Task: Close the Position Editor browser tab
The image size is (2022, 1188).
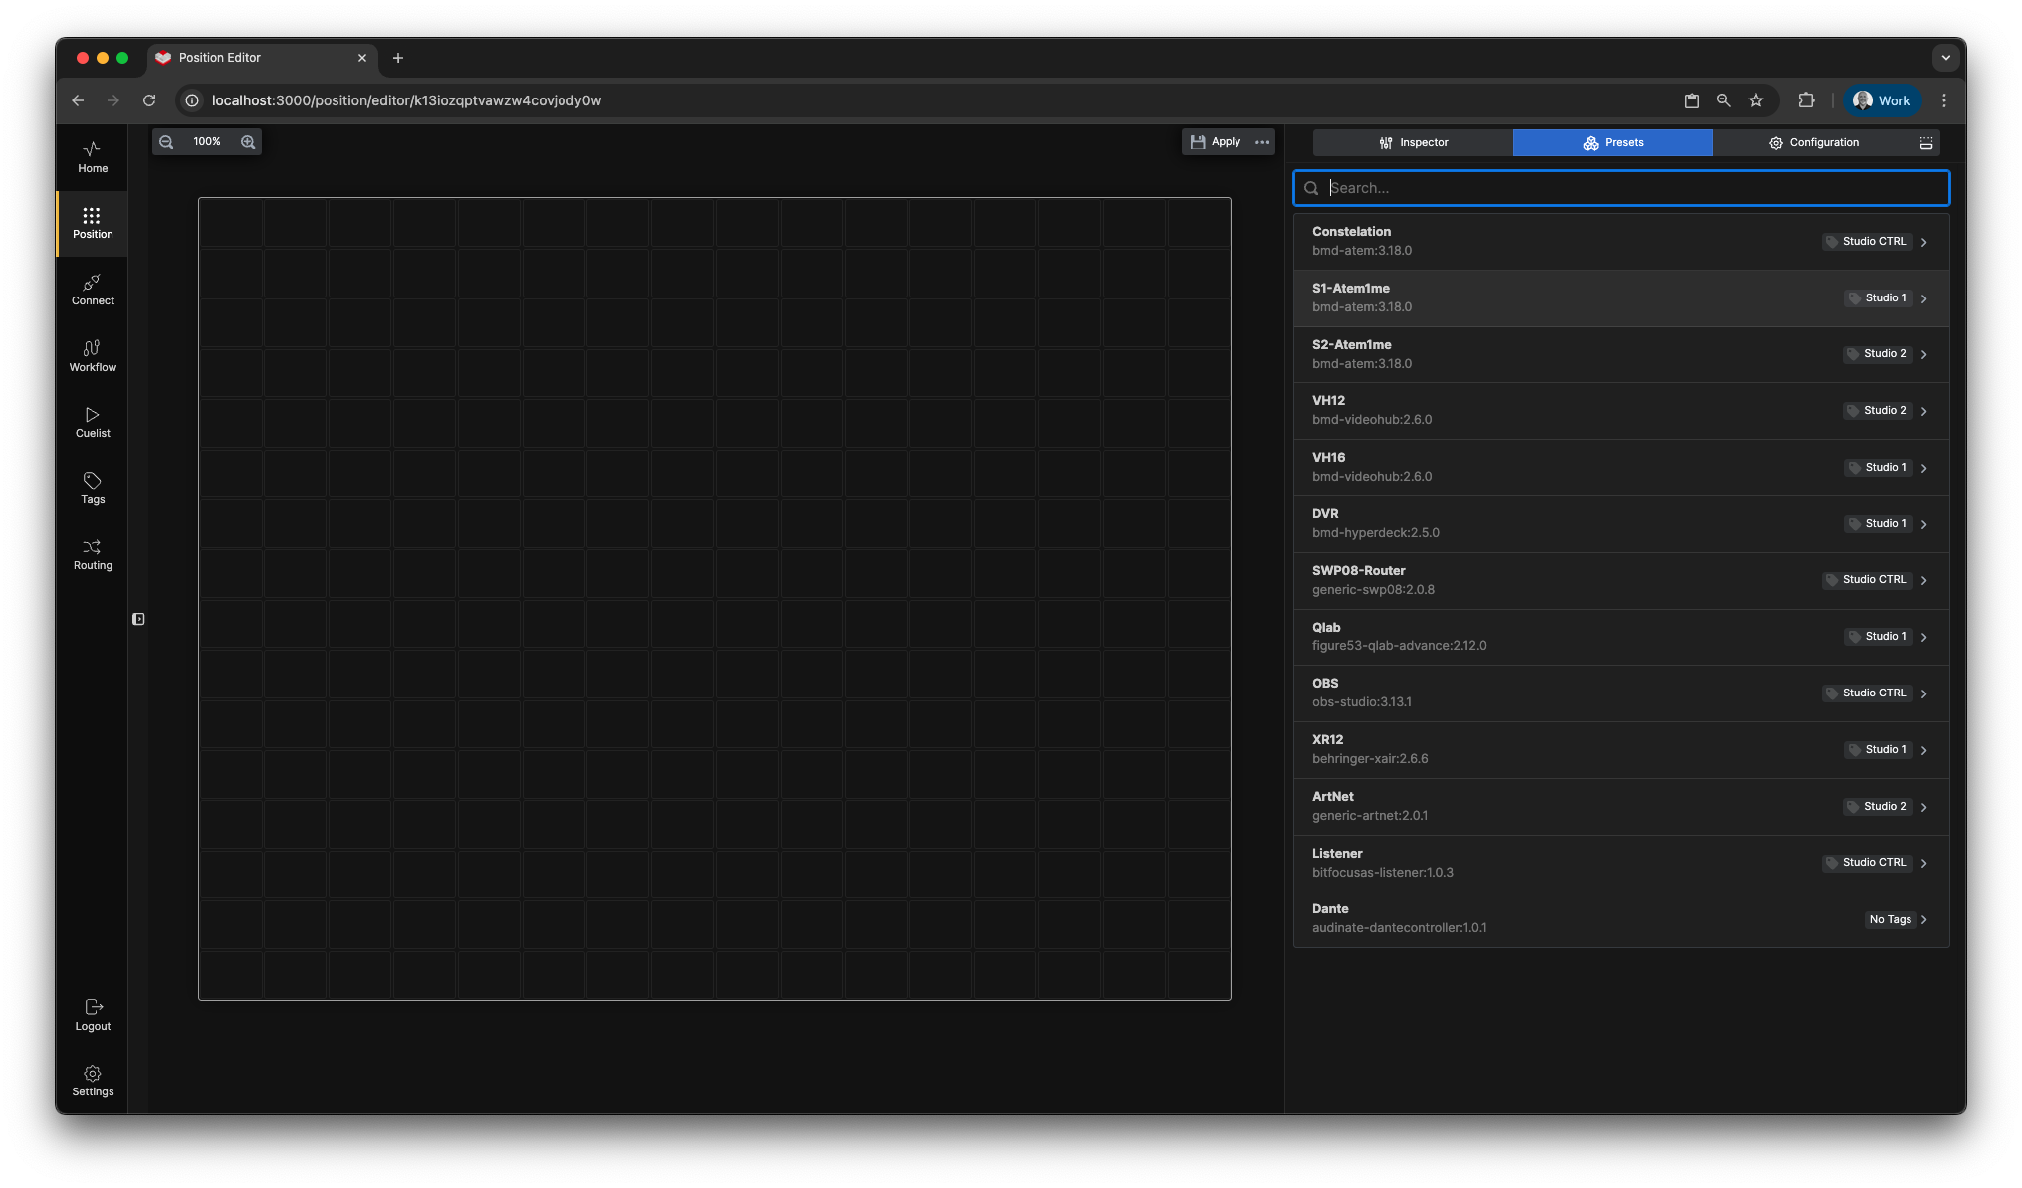Action: click(x=362, y=58)
